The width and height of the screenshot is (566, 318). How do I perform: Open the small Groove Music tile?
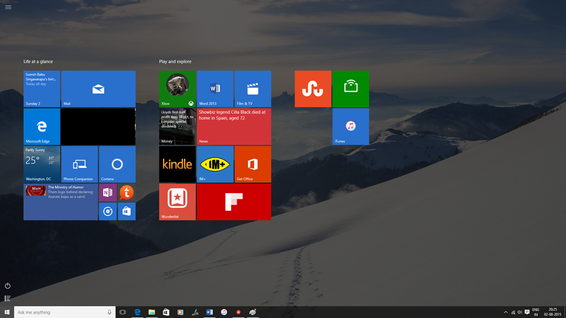(108, 211)
